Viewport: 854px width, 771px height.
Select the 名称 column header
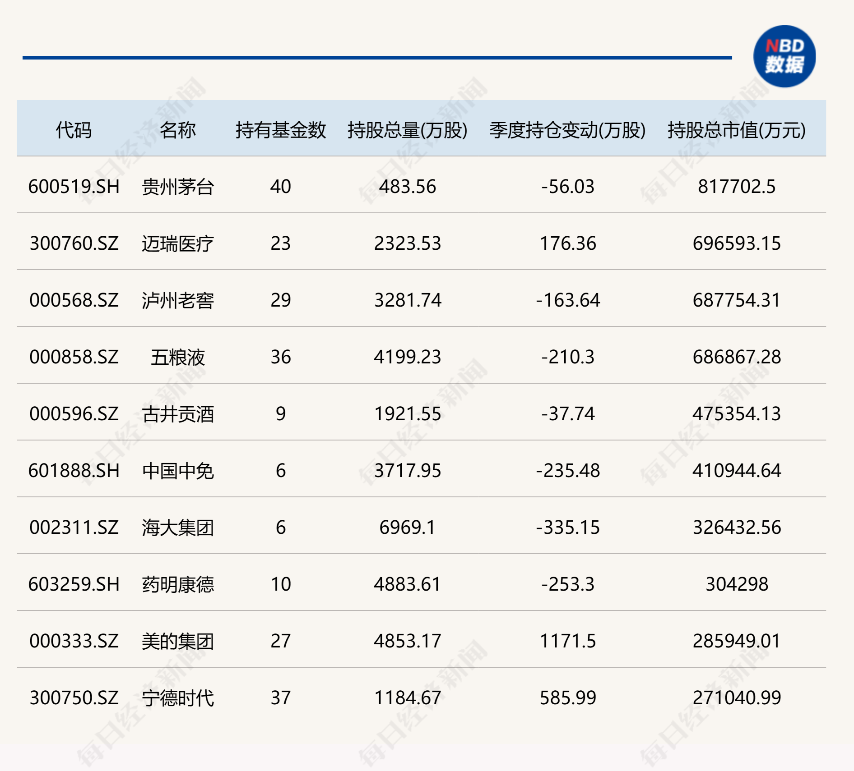(177, 130)
